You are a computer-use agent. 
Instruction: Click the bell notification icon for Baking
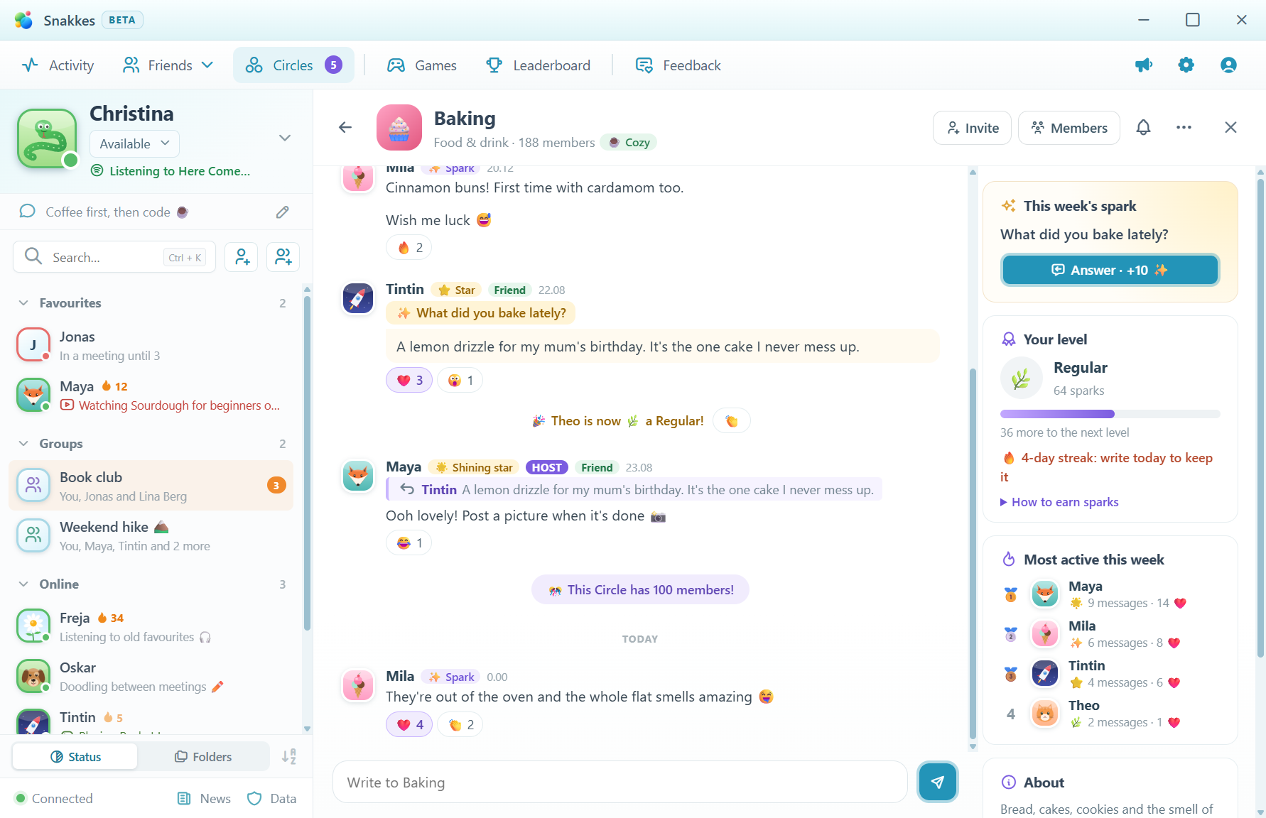coord(1143,128)
